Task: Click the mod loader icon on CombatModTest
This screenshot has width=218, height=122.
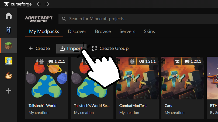Action: (132, 61)
